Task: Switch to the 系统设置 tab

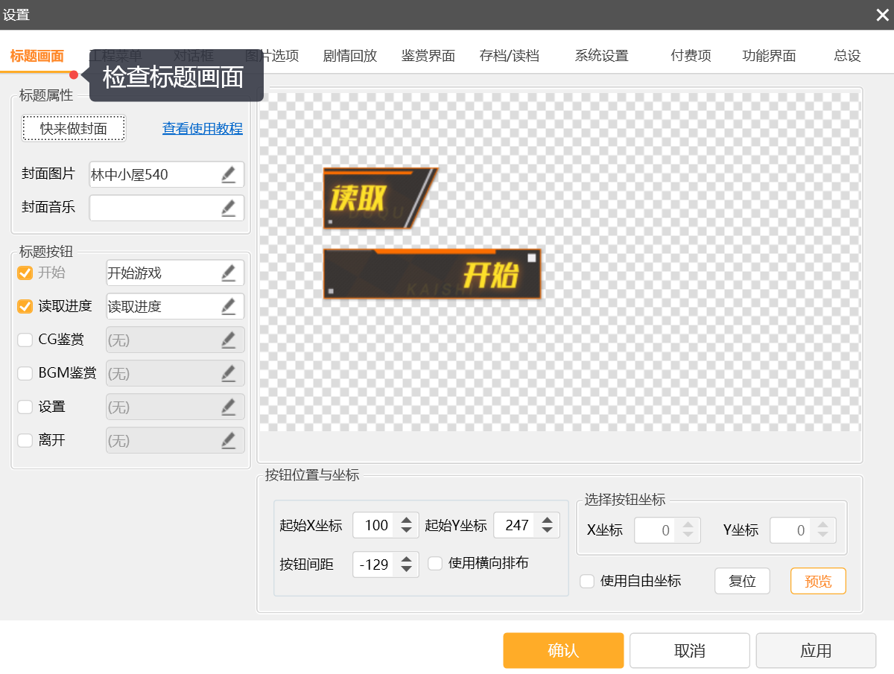Action: [601, 56]
